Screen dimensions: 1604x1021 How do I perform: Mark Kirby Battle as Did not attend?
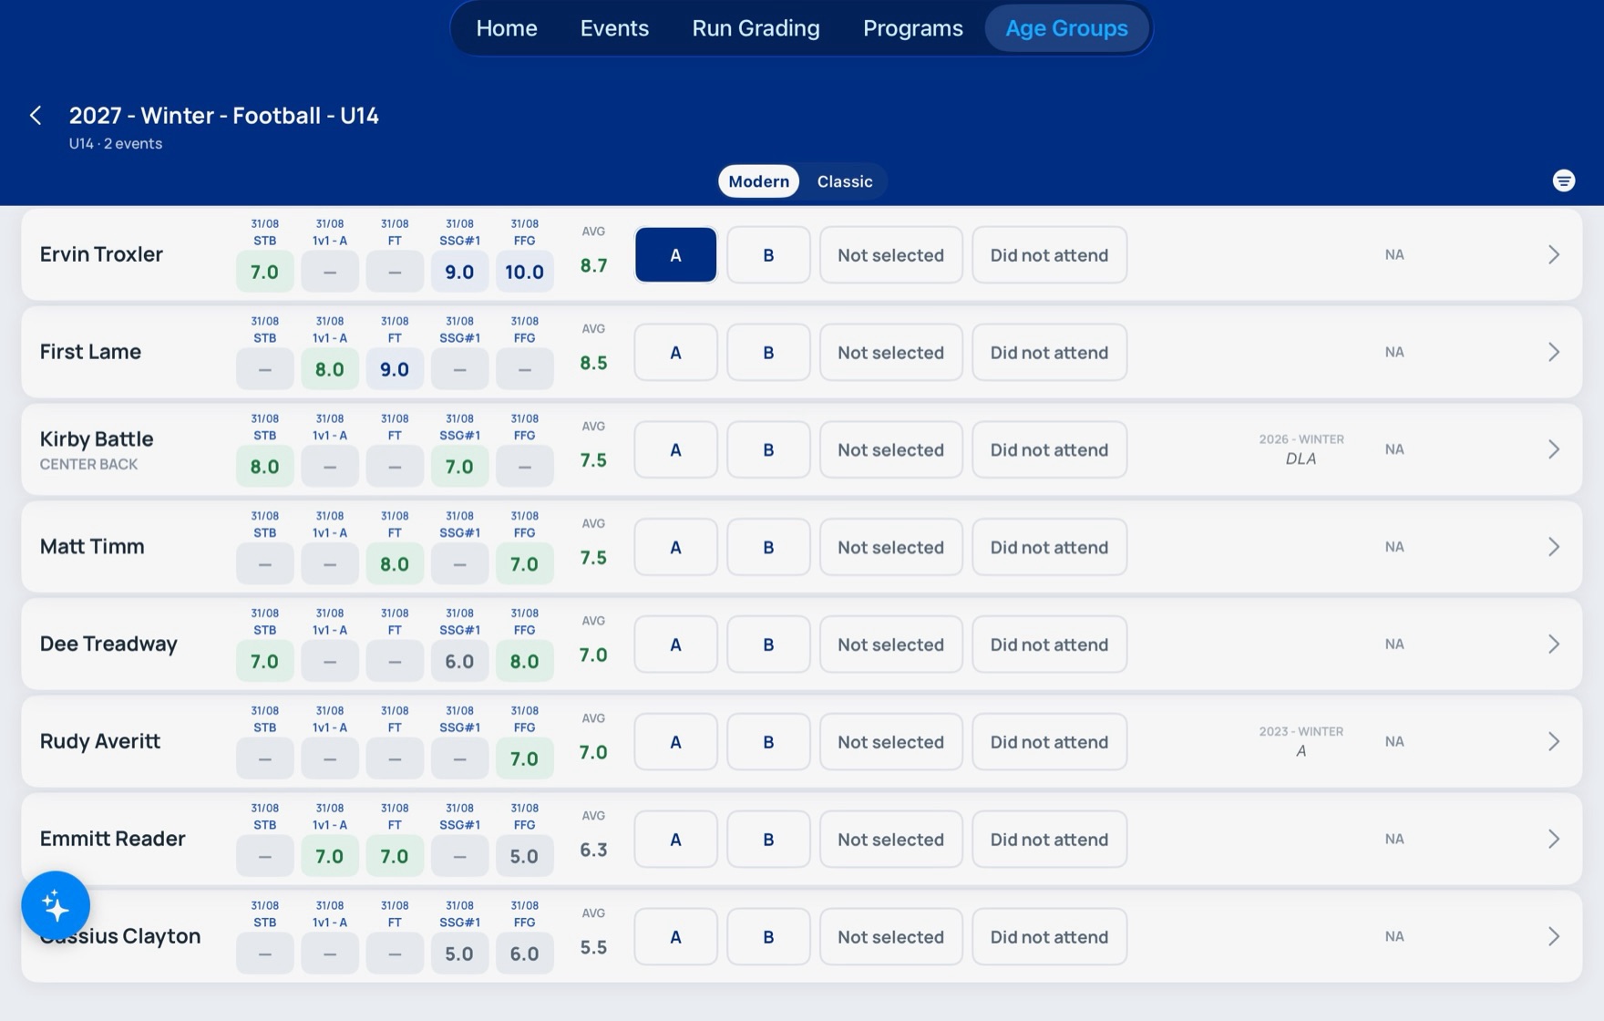click(1049, 449)
